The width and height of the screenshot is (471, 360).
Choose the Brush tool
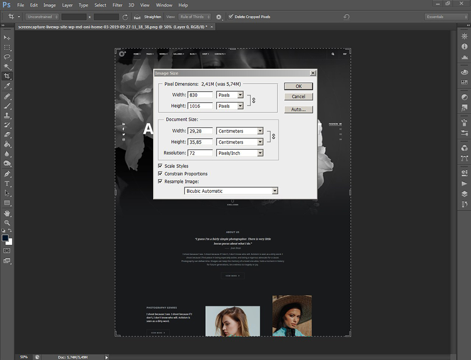point(7,106)
